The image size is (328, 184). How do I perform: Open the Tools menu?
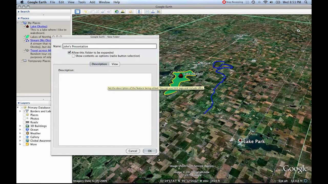(x=82, y=2)
